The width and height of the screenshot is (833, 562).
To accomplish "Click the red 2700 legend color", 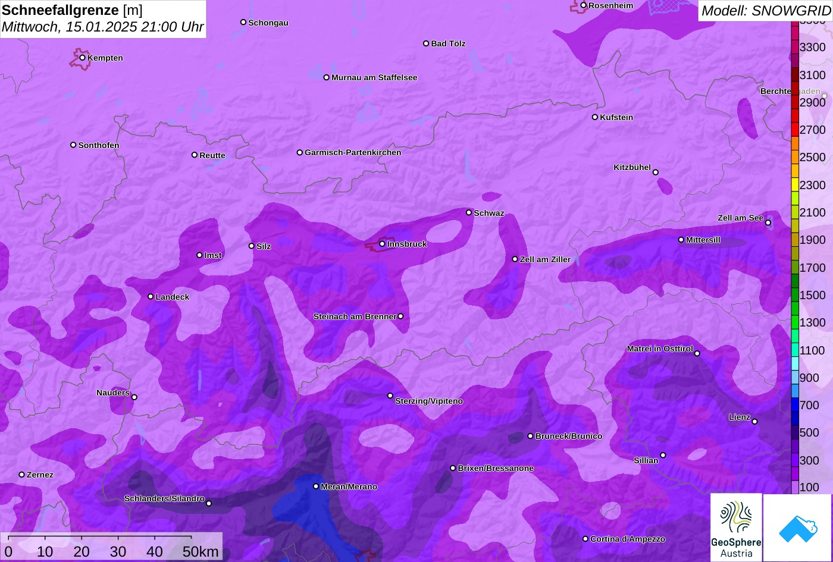I will pos(795,130).
